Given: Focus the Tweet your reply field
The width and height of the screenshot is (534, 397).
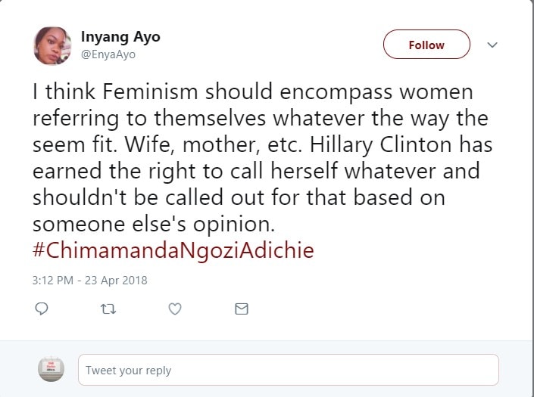Looking at the screenshot, I should 289,370.
